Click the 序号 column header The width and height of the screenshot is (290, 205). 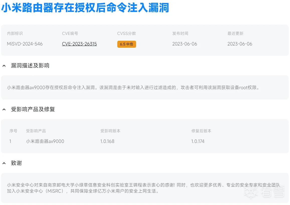(x=13, y=131)
